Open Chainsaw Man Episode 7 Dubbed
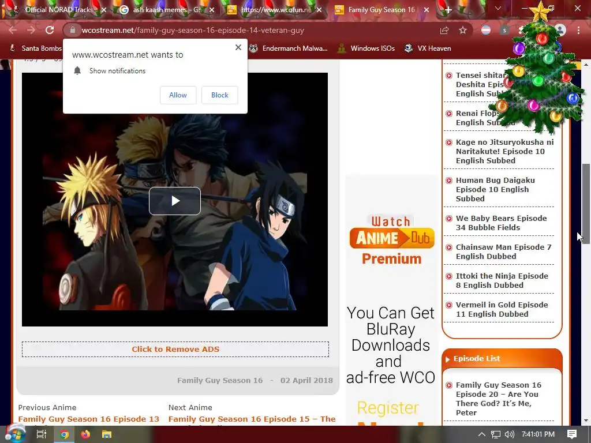The width and height of the screenshot is (591, 443). tap(503, 251)
